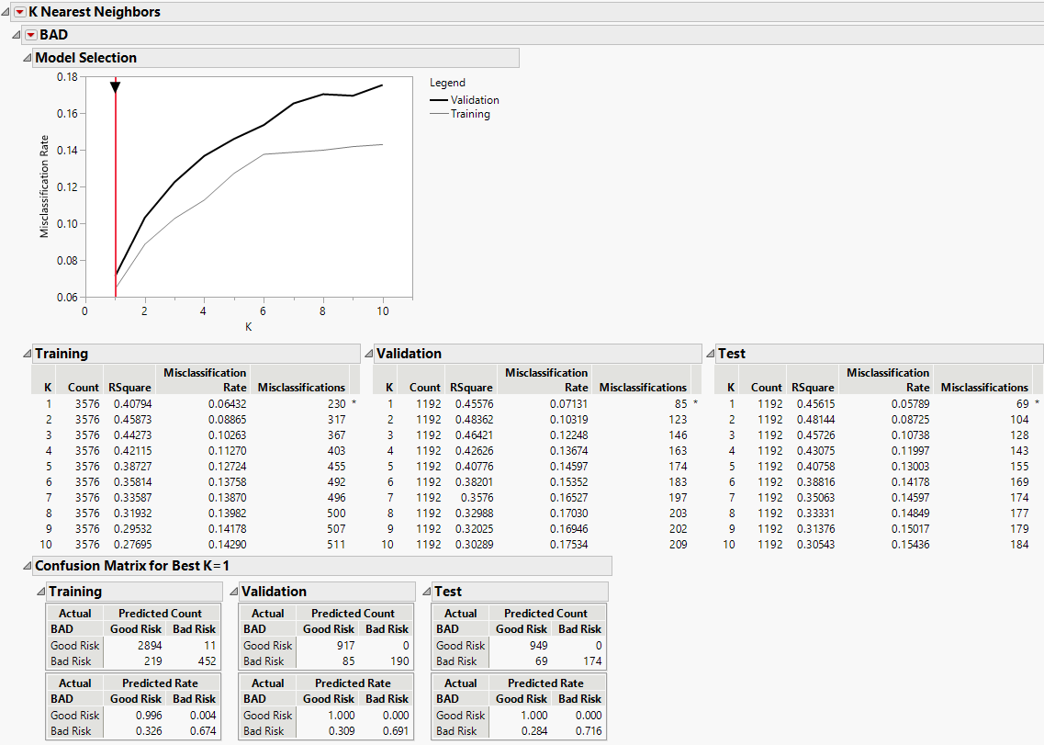1044x745 pixels.
Task: Hide the Validation confusion matrix panel
Action: [233, 592]
